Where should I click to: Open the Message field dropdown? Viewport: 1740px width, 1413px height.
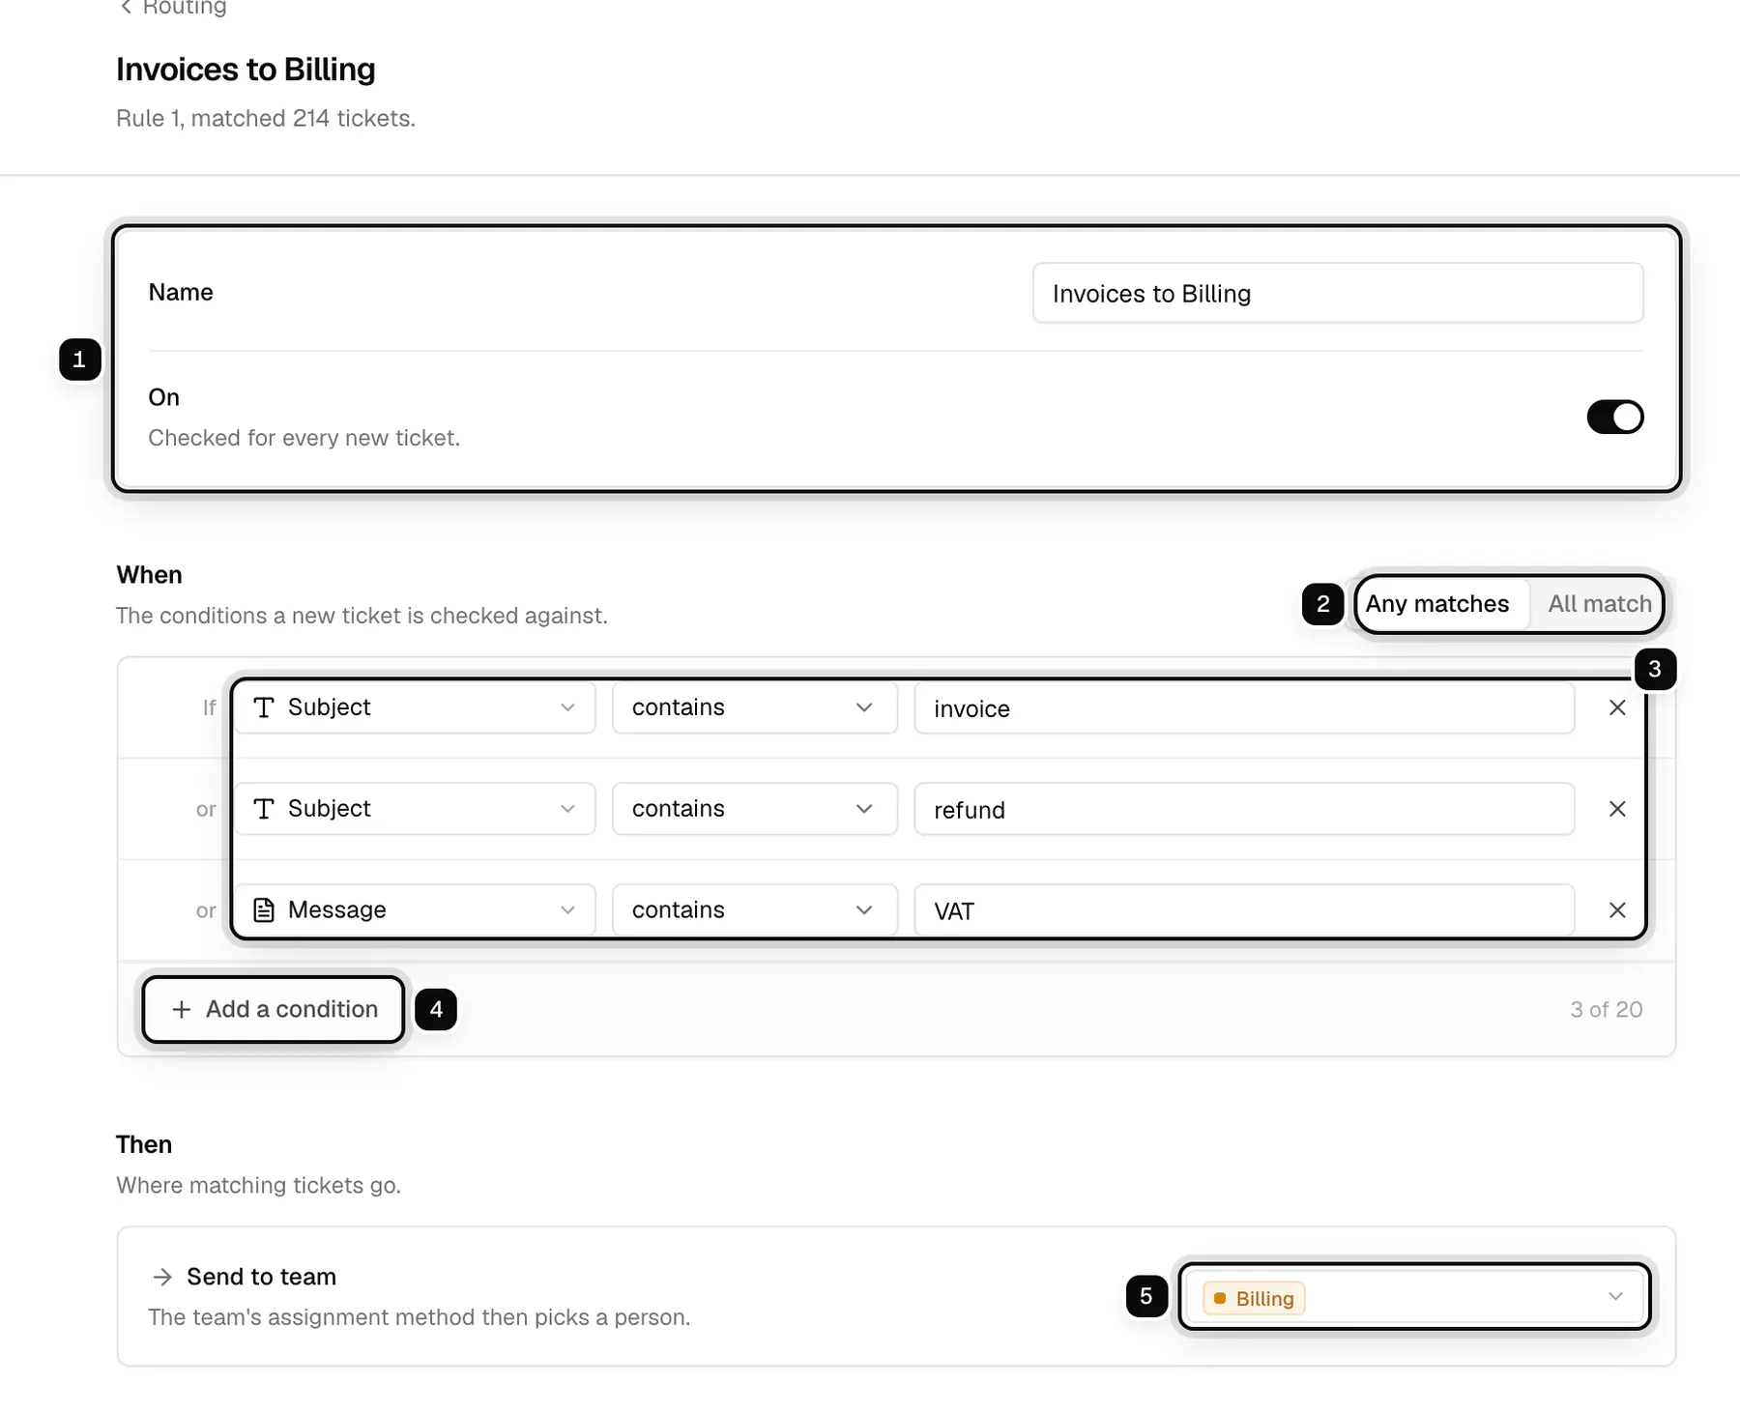(x=416, y=910)
